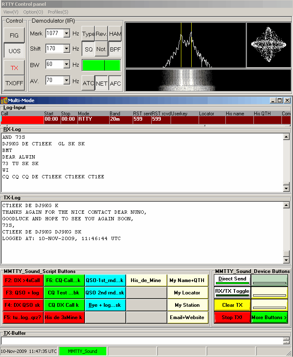Click Bye + log...sk button
This screenshot has width=293, height=357.
[105, 305]
